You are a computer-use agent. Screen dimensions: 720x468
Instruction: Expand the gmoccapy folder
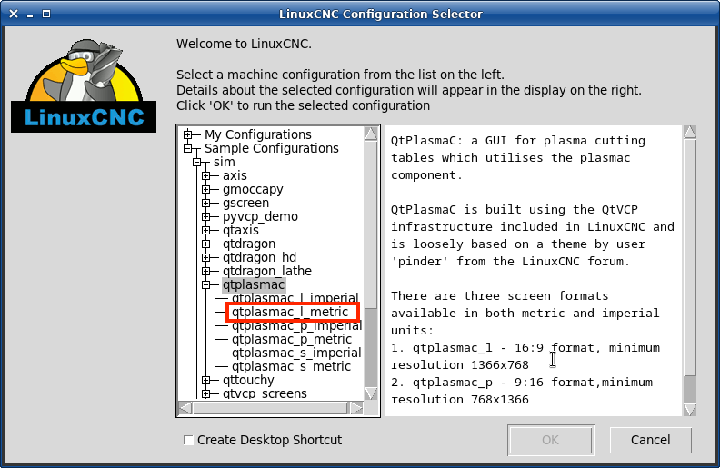[x=205, y=189]
